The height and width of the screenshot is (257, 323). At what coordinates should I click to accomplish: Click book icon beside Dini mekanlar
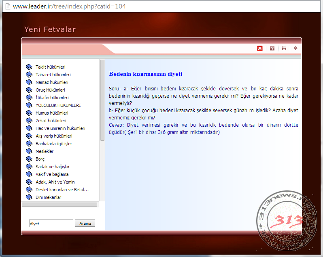(29, 197)
